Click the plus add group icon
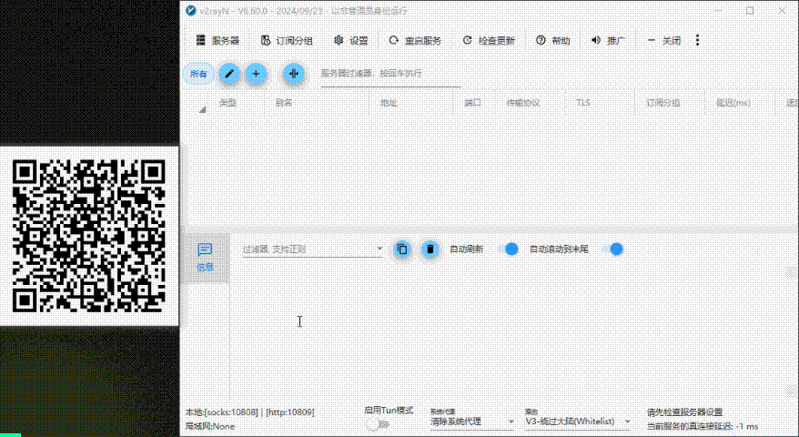This screenshot has height=437, width=799. point(256,74)
